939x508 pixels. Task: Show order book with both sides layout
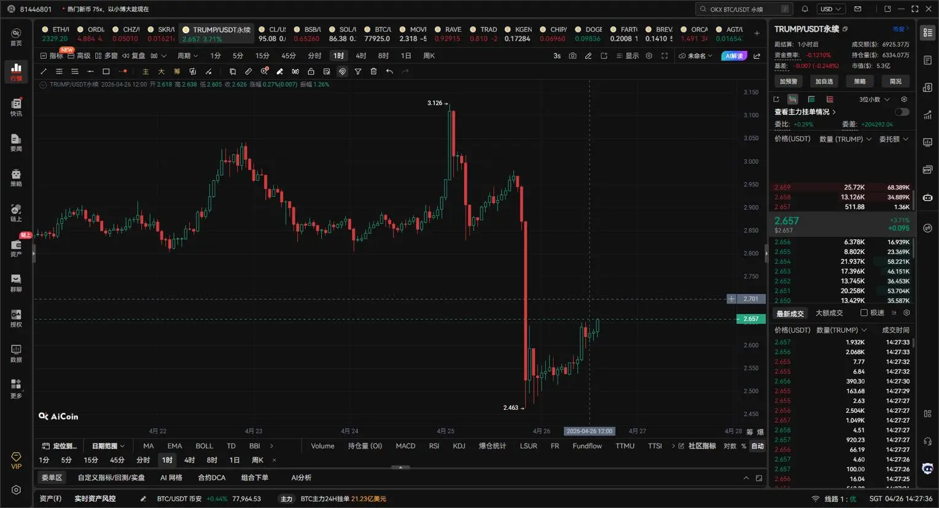793,99
